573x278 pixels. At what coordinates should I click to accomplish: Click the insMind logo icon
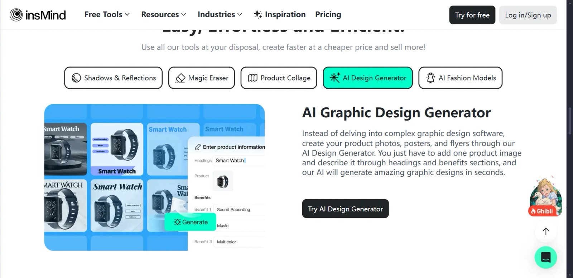point(16,15)
